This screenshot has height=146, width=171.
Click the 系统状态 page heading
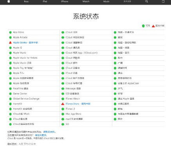(x=86, y=16)
